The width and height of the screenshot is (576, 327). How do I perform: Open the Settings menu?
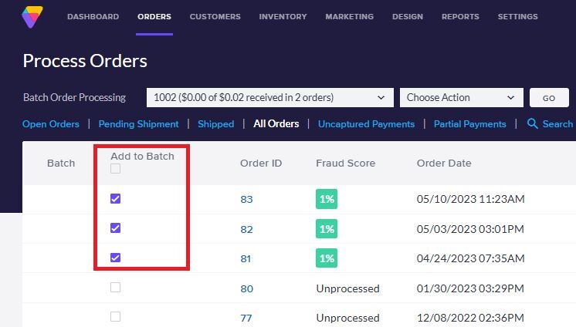pos(517,16)
